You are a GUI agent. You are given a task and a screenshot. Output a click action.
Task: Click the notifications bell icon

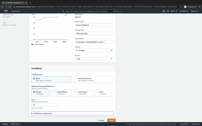coord(168,11)
